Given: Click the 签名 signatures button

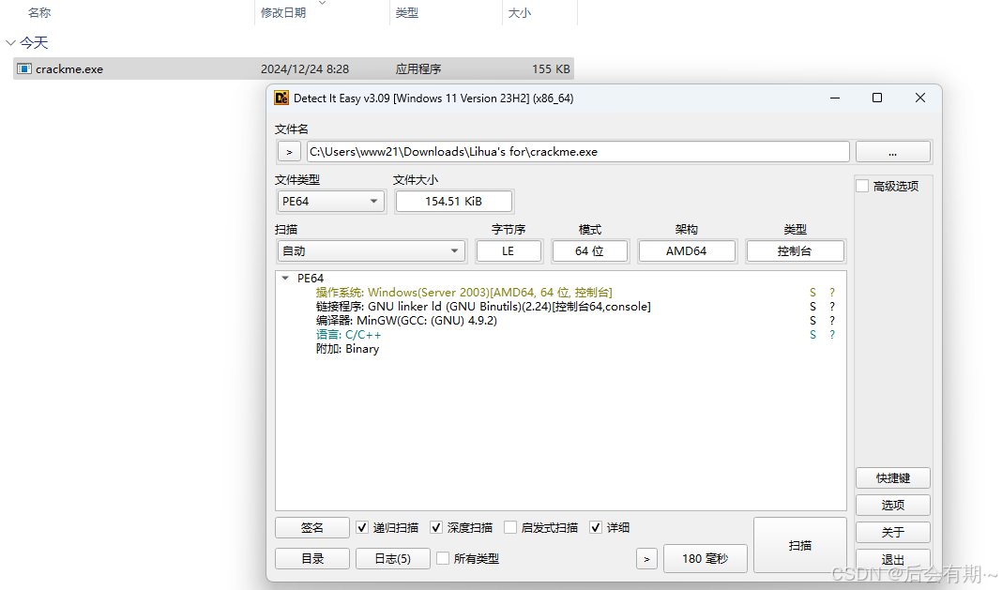Looking at the screenshot, I should tap(311, 527).
